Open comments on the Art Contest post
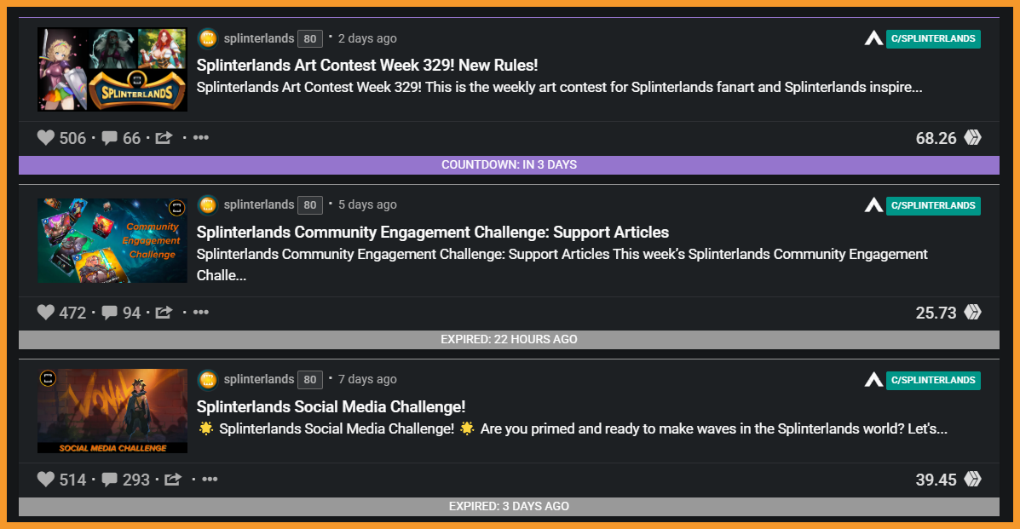Screen dimensions: 1020x529 pyautogui.click(x=110, y=138)
